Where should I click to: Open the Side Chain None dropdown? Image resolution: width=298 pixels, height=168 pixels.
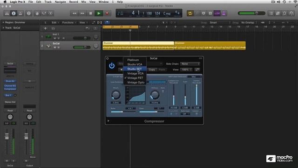190,64
